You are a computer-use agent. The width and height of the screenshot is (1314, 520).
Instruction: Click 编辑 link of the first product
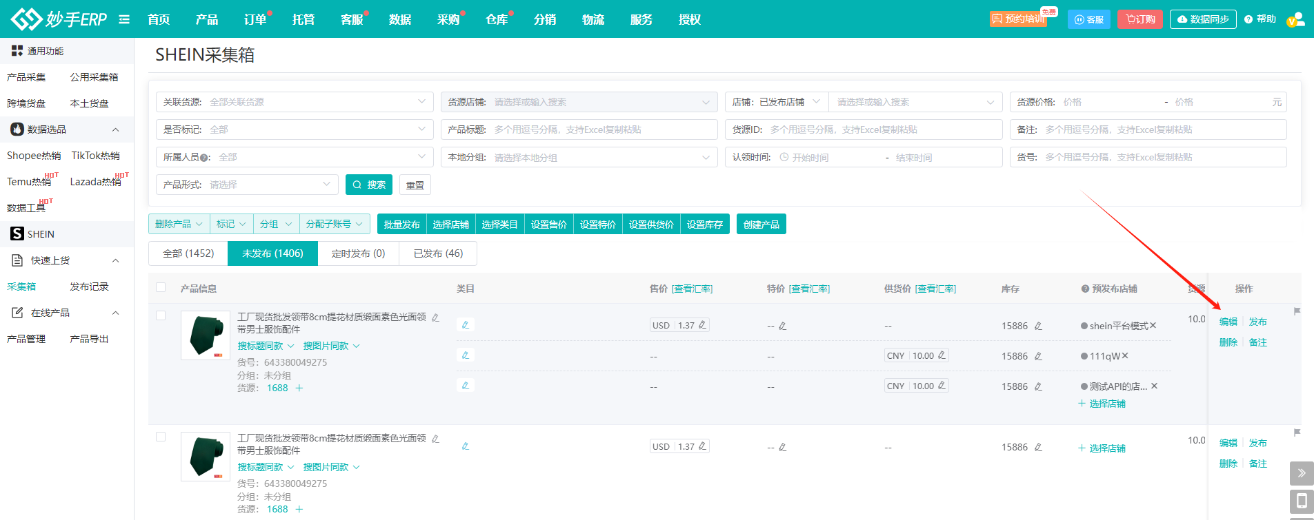1228,322
